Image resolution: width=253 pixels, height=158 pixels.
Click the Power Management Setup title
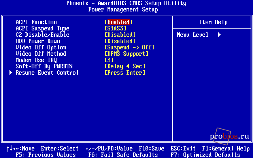(x=123, y=9)
